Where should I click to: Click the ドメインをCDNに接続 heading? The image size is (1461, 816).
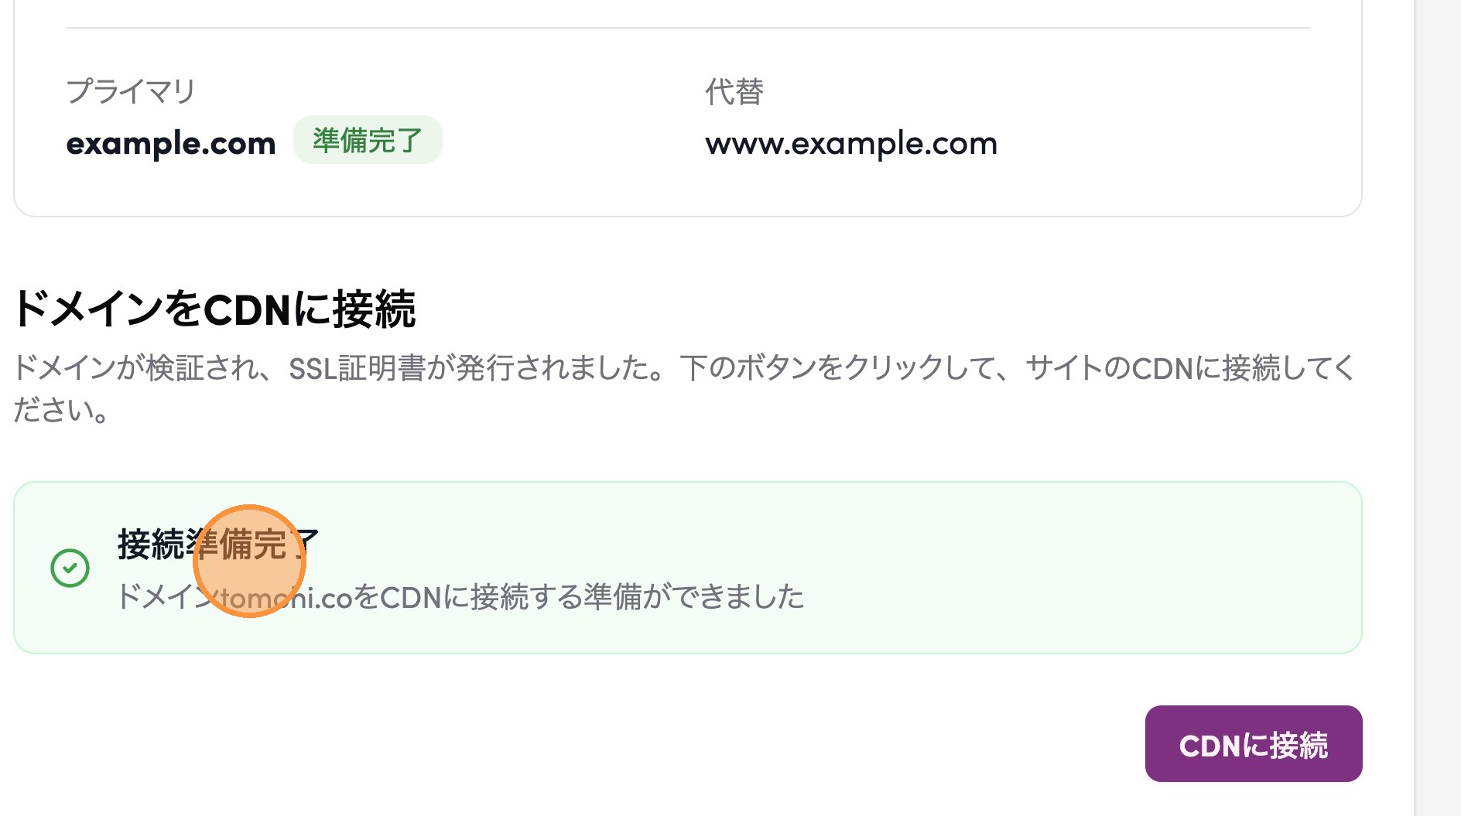[x=214, y=309]
